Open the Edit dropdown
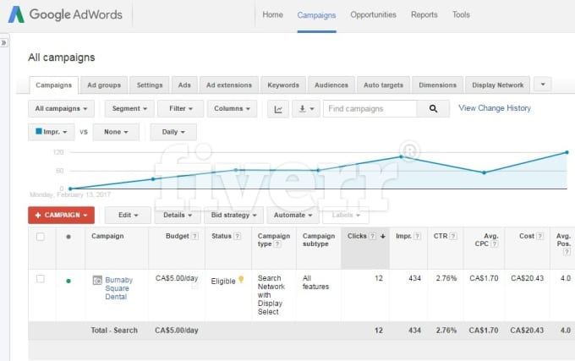The image size is (575, 361). pyautogui.click(x=128, y=215)
